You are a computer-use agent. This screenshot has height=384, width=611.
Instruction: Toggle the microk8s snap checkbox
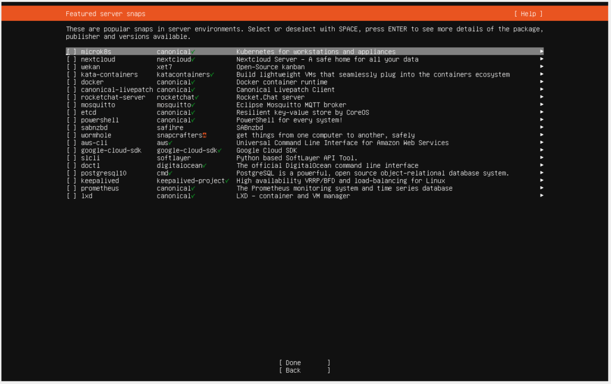coord(71,52)
